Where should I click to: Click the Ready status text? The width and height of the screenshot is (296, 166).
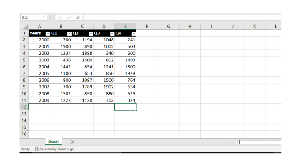click(x=25, y=149)
